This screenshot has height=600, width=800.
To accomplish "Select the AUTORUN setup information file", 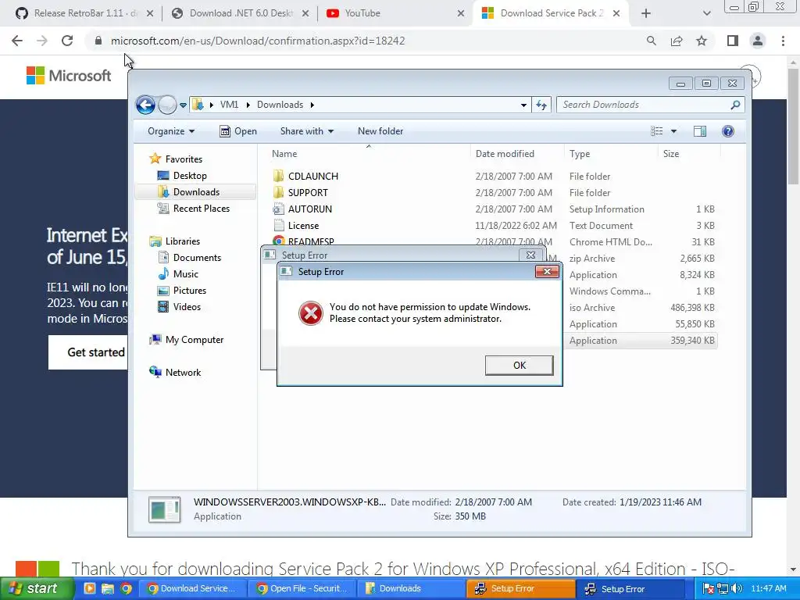I will pyautogui.click(x=309, y=209).
